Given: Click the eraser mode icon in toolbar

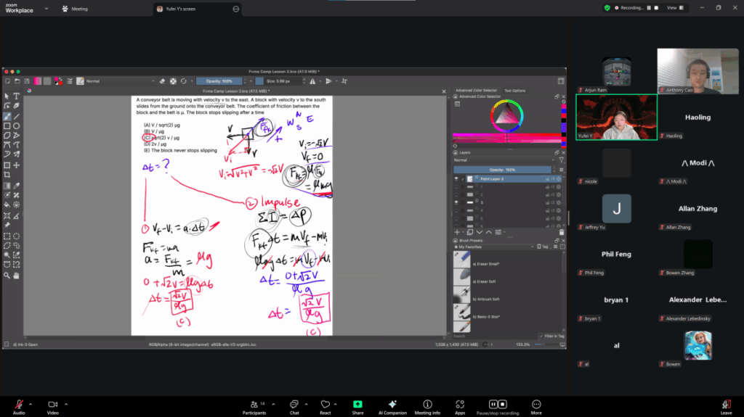Looking at the screenshot, I should (163, 81).
